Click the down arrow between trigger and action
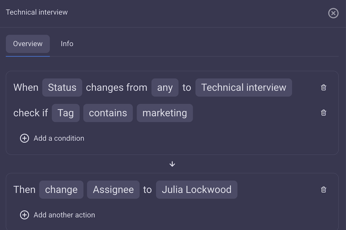This screenshot has width=346, height=230. point(172,164)
